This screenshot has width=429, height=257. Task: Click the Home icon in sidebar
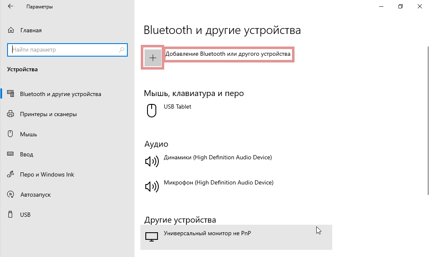coord(11,30)
